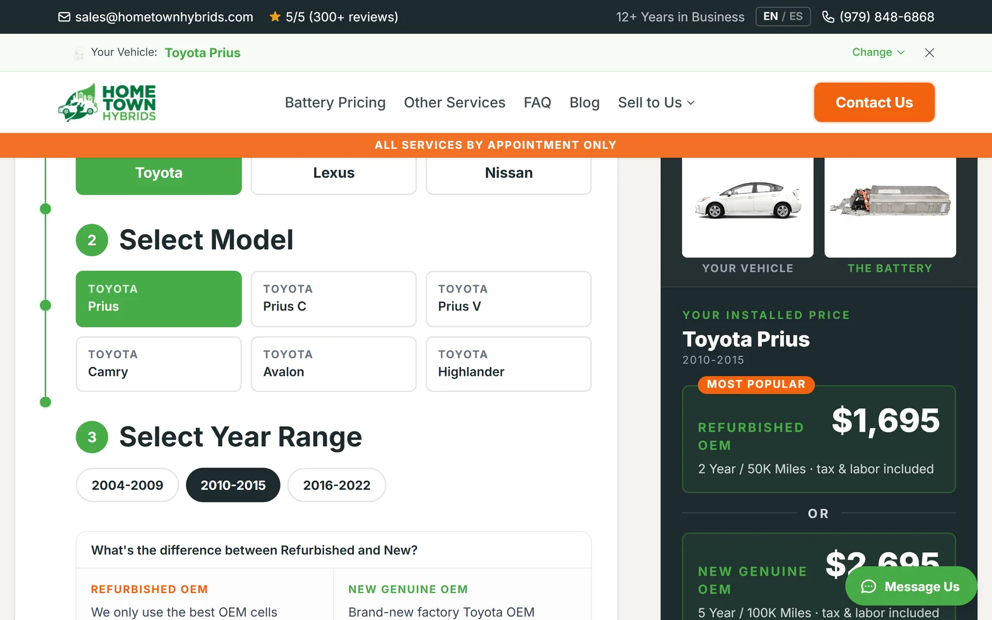Expand the Change vehicle dropdown
The image size is (992, 620).
(x=878, y=52)
